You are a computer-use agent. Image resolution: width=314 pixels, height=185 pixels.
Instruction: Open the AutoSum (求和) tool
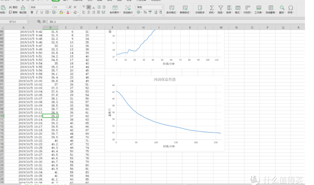[x=211, y=9]
